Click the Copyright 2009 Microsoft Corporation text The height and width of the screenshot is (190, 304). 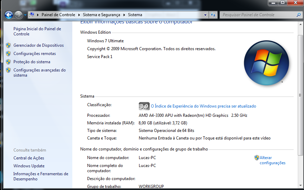coord(151,49)
